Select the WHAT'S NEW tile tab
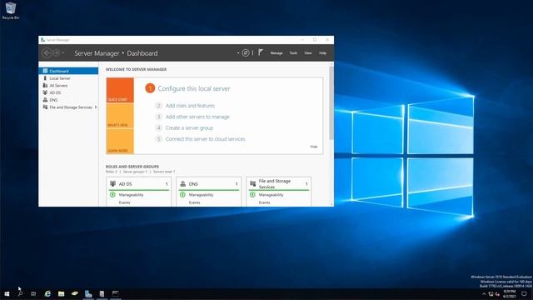The image size is (533, 300). point(120,116)
